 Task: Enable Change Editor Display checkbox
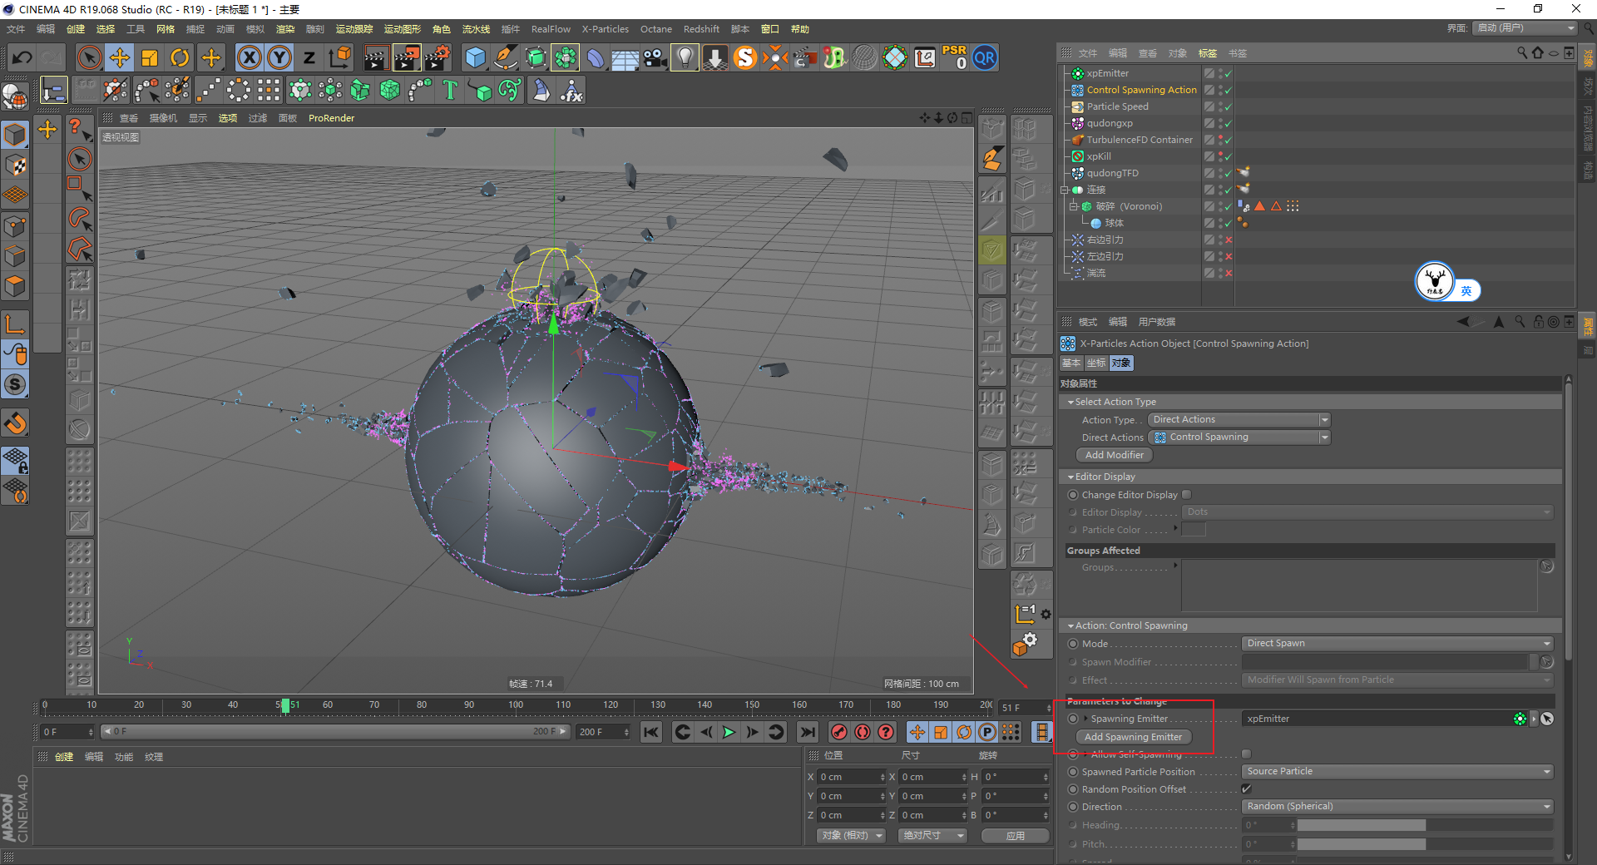[x=1187, y=495]
